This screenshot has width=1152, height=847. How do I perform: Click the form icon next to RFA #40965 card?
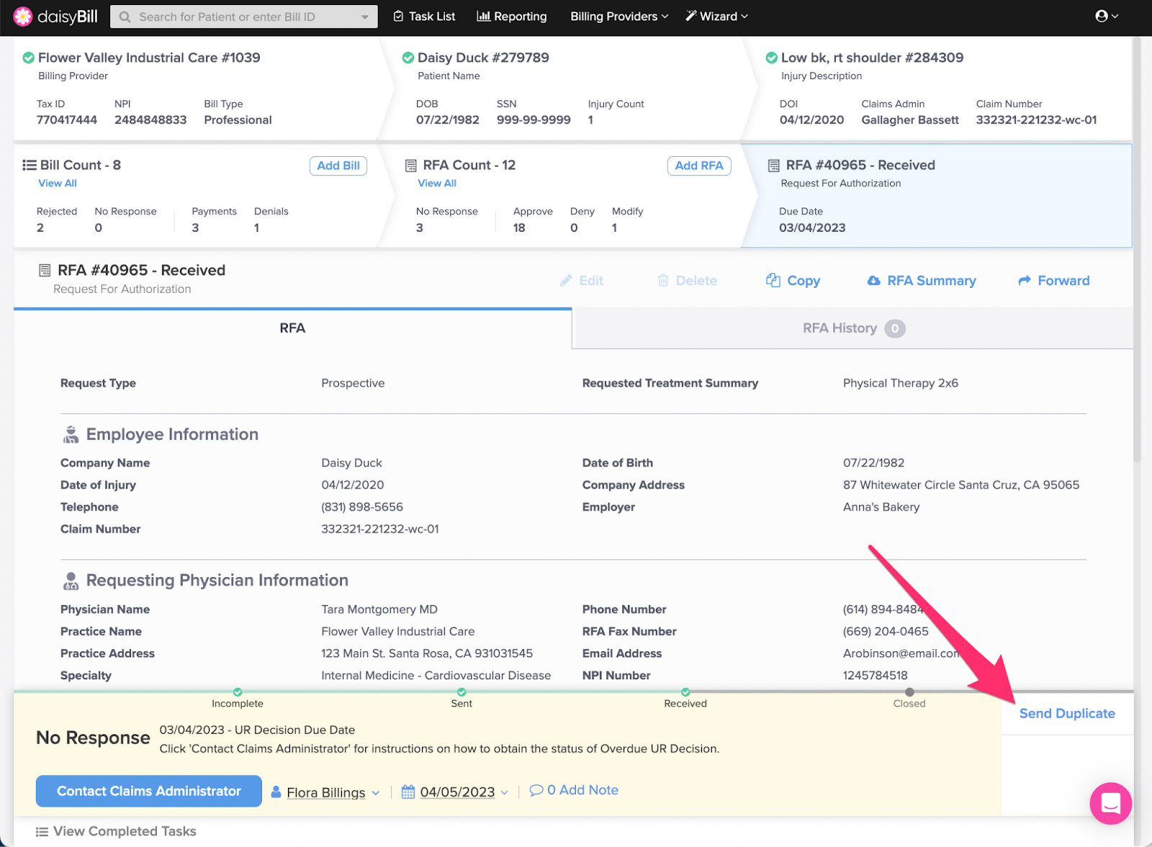[774, 166]
